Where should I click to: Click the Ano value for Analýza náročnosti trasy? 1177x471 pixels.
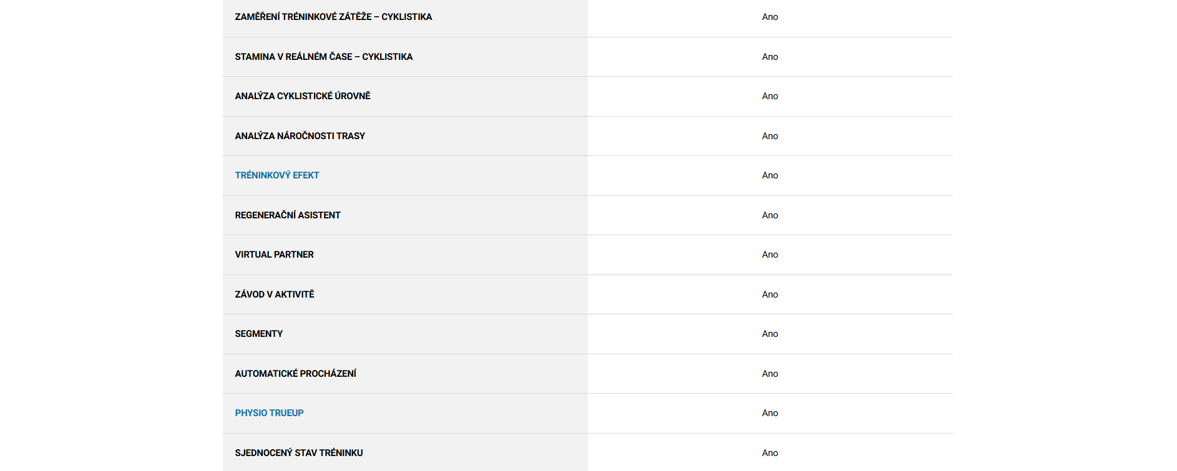click(x=769, y=136)
